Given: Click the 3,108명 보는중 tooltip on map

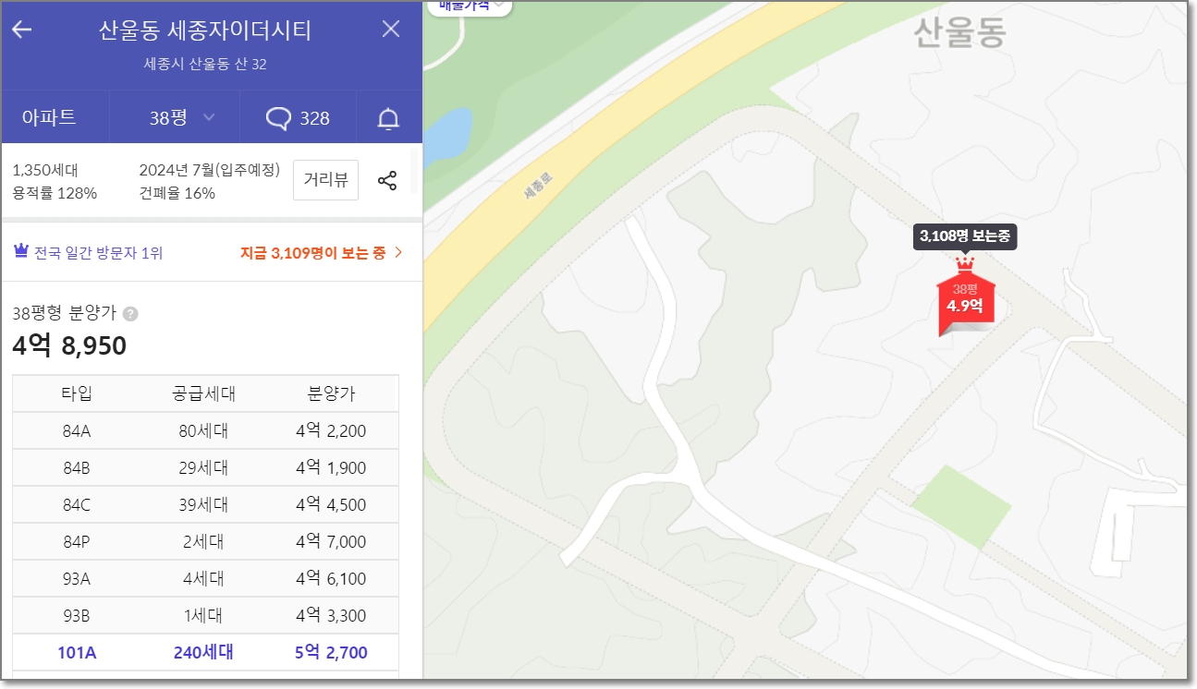Looking at the screenshot, I should click(966, 236).
